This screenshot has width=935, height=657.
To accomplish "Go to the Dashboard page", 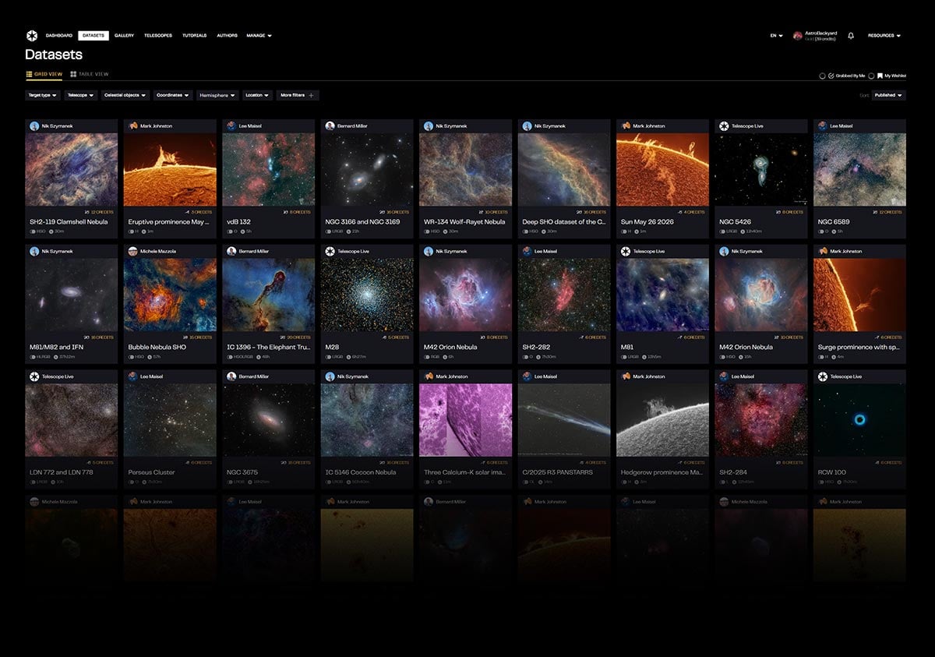I will tap(59, 35).
